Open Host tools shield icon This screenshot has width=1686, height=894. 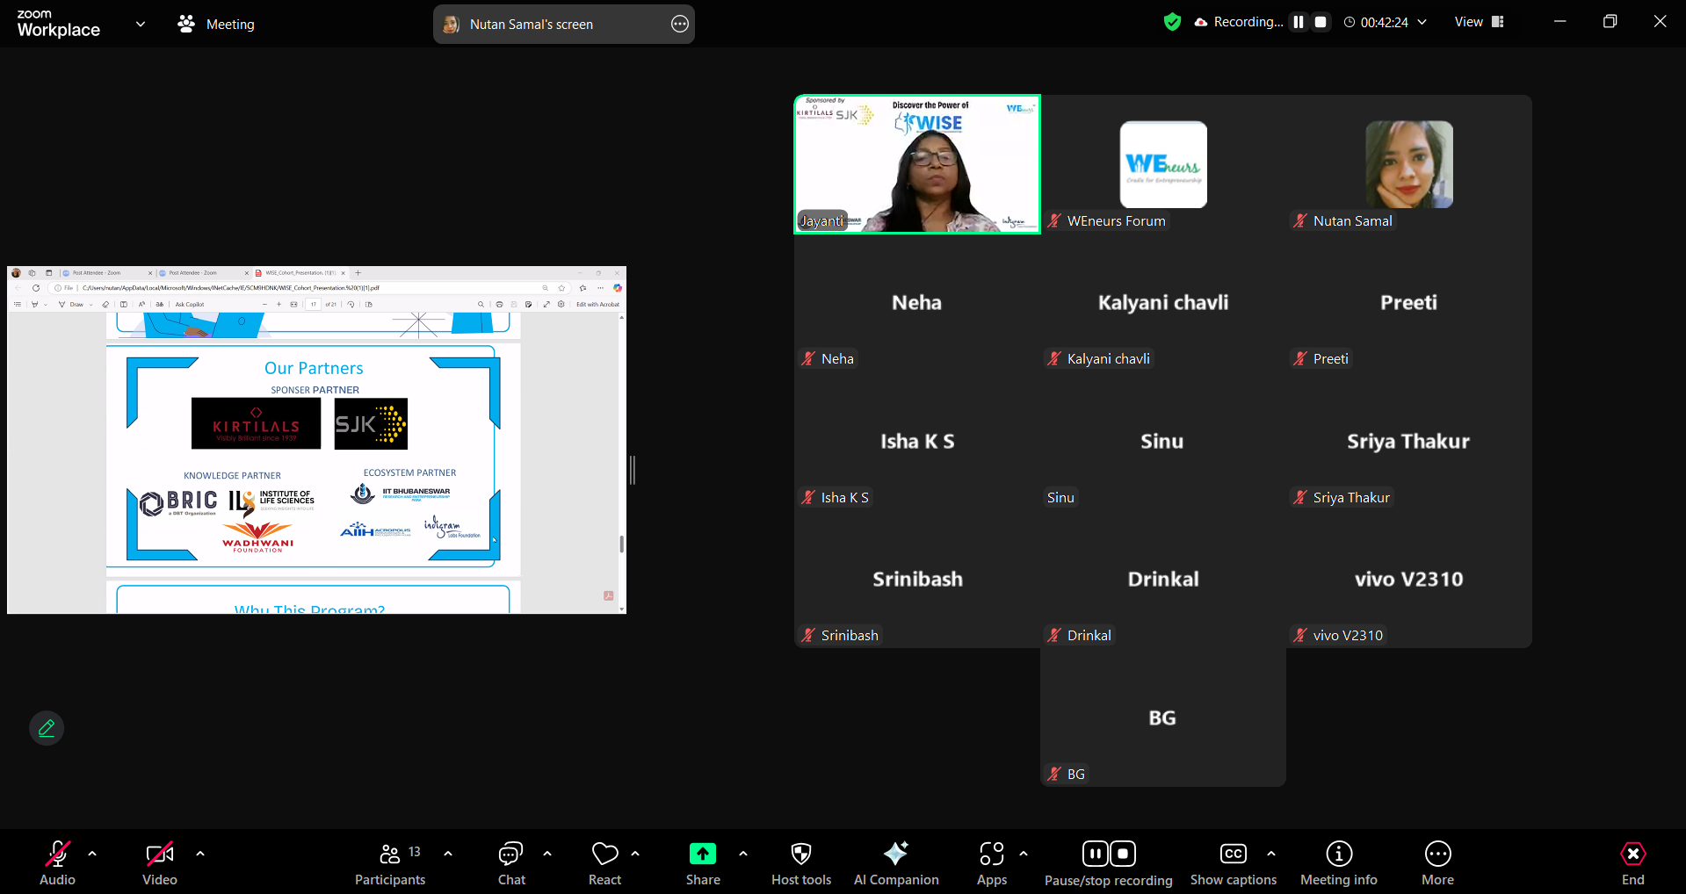pos(800,863)
